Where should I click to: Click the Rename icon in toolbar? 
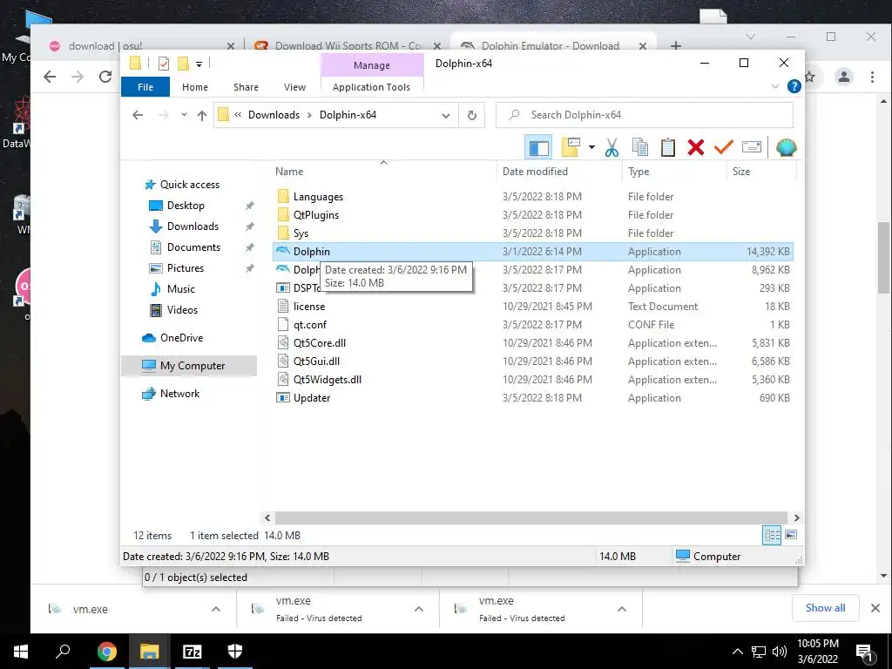752,147
